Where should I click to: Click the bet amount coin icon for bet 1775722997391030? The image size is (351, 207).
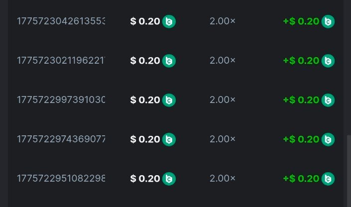pyautogui.click(x=169, y=100)
